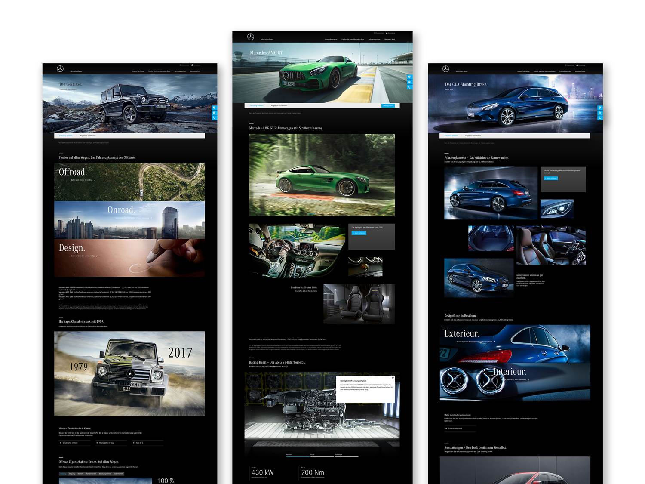Screen dimensions: 645x484
Task: Click phone contact icon on CLA Shooting Brake page
Action: click(x=600, y=117)
